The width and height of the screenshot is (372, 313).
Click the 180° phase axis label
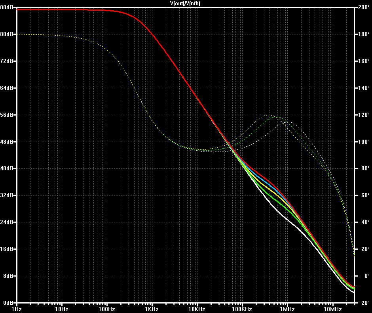click(x=364, y=34)
